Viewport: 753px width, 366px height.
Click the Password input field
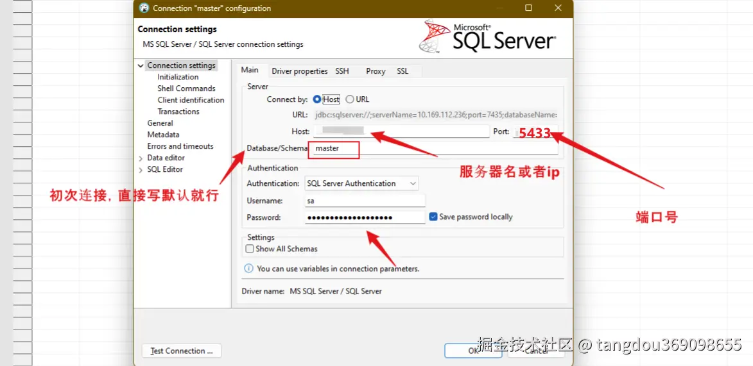coord(365,217)
